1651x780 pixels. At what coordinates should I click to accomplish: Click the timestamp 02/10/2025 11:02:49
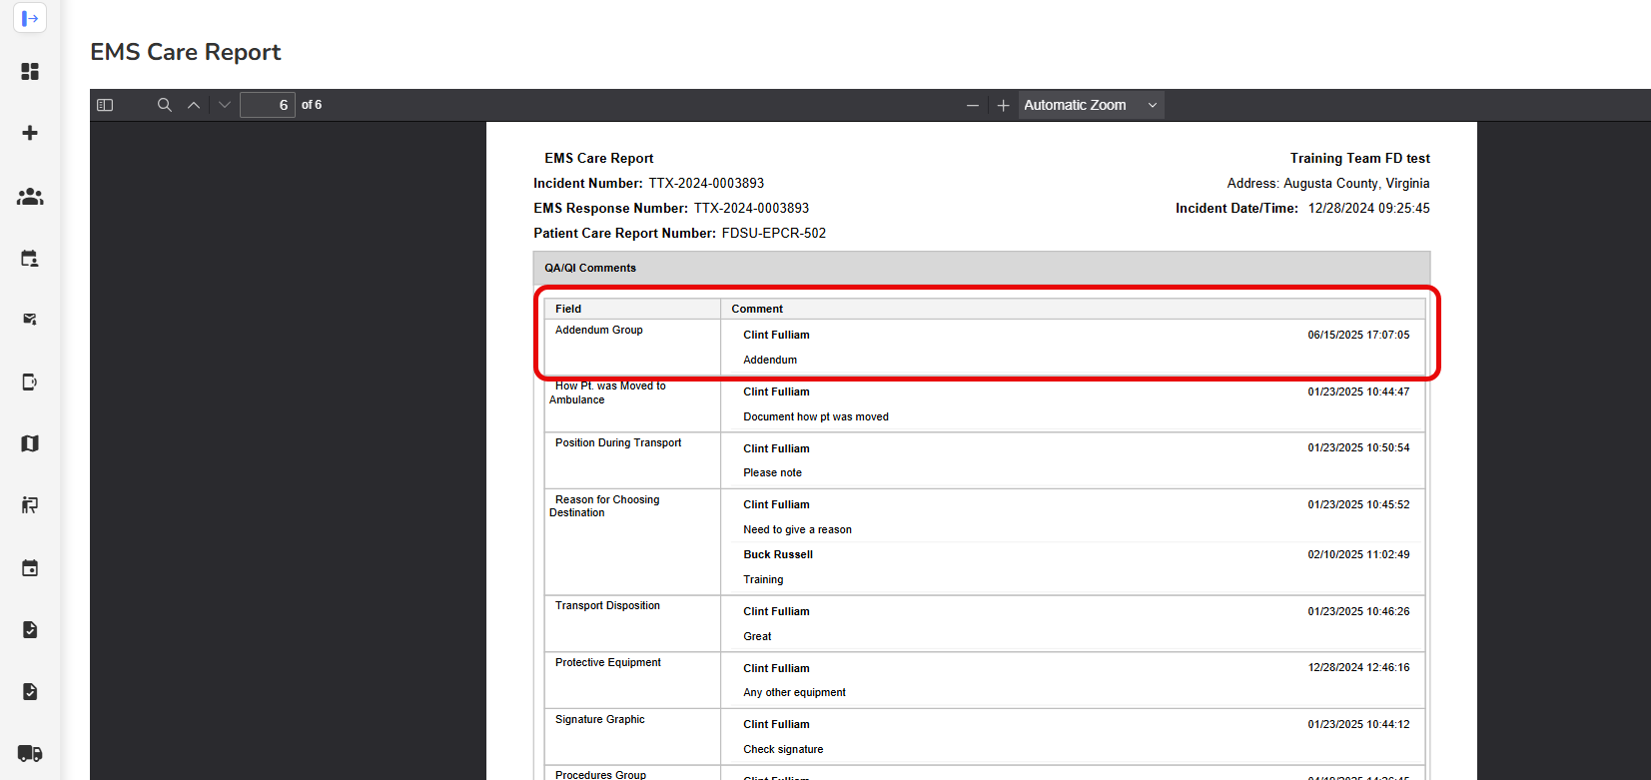(x=1358, y=555)
